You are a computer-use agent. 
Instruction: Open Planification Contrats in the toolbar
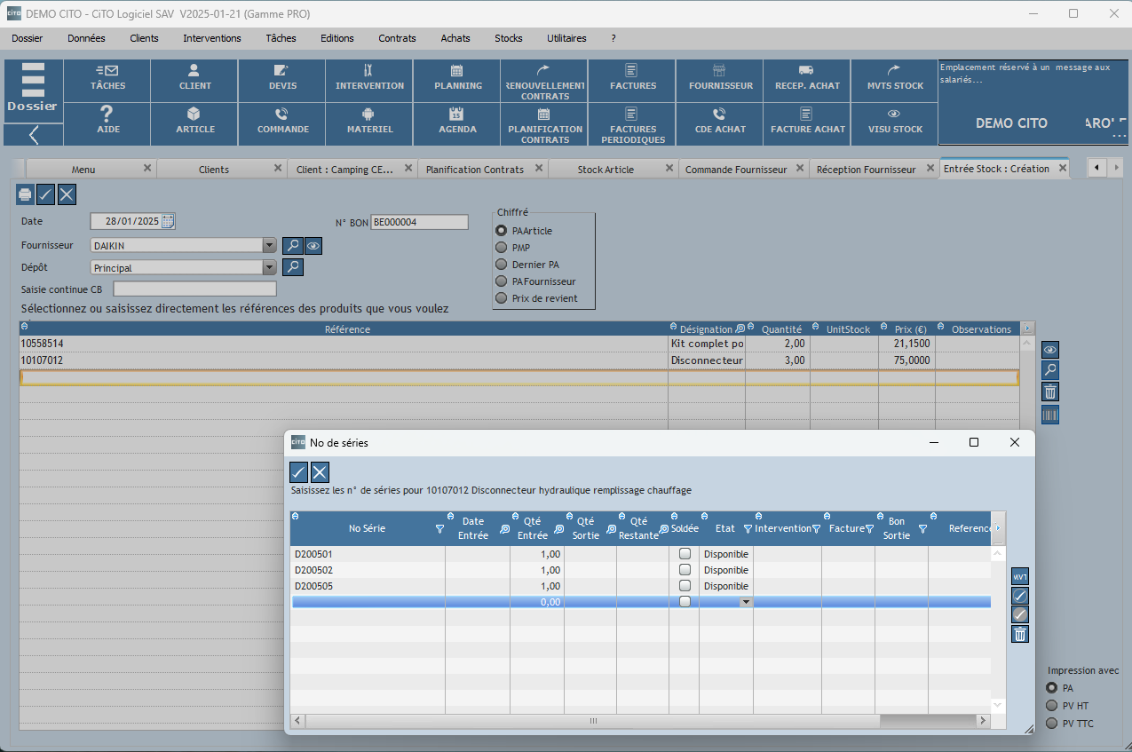544,124
